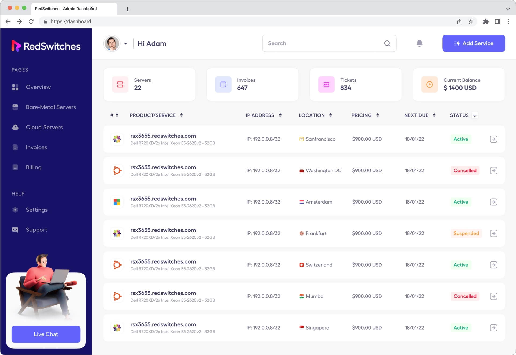
Task: Open the Support page
Action: click(29, 230)
